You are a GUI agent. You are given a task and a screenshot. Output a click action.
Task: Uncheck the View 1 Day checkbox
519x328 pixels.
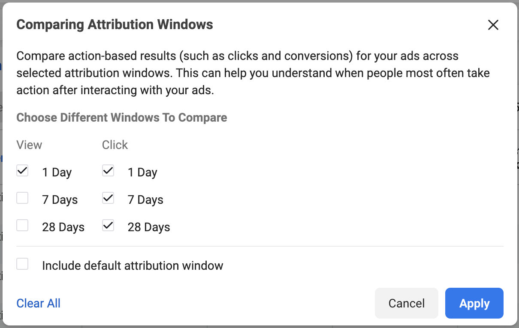point(22,171)
